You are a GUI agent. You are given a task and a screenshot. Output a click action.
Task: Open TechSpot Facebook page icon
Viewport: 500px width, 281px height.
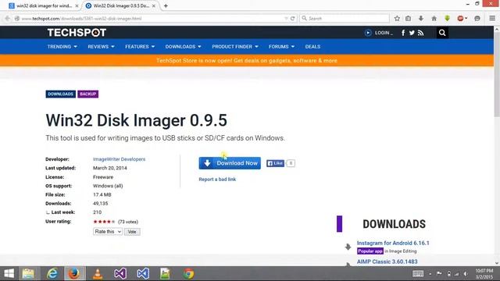403,33
